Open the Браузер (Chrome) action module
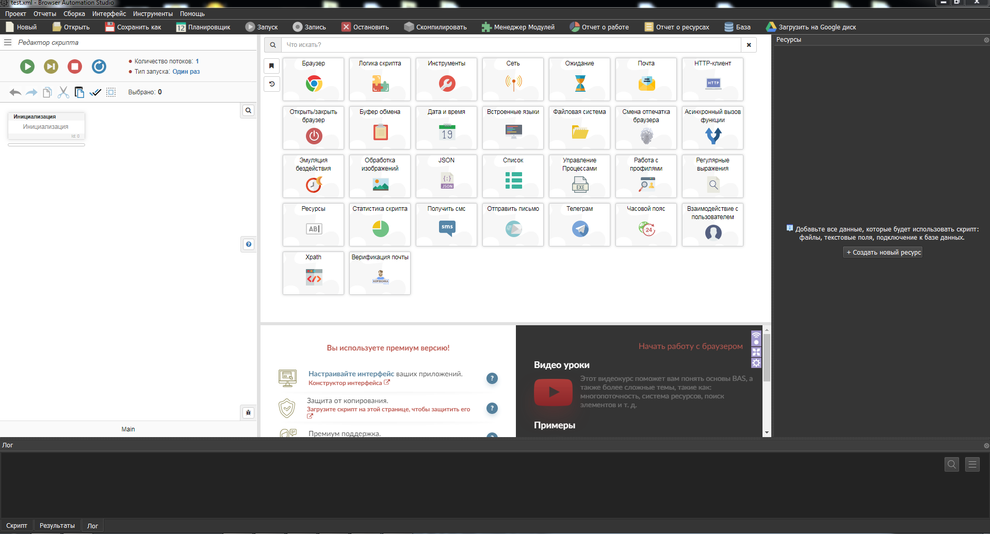The image size is (990, 534). [313, 79]
